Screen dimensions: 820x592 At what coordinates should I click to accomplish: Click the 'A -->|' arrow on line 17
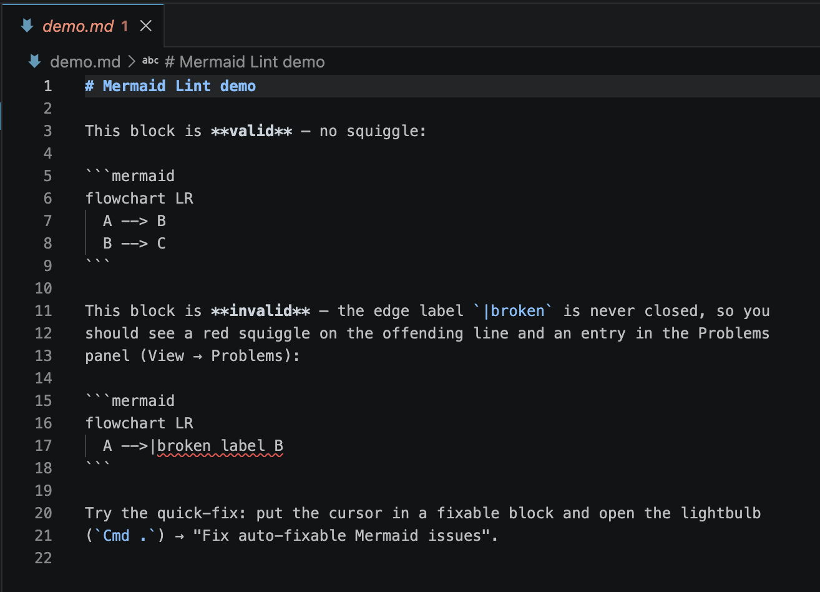point(130,445)
